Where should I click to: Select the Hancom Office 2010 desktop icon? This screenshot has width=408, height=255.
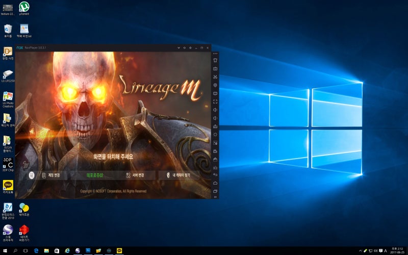click(8, 211)
